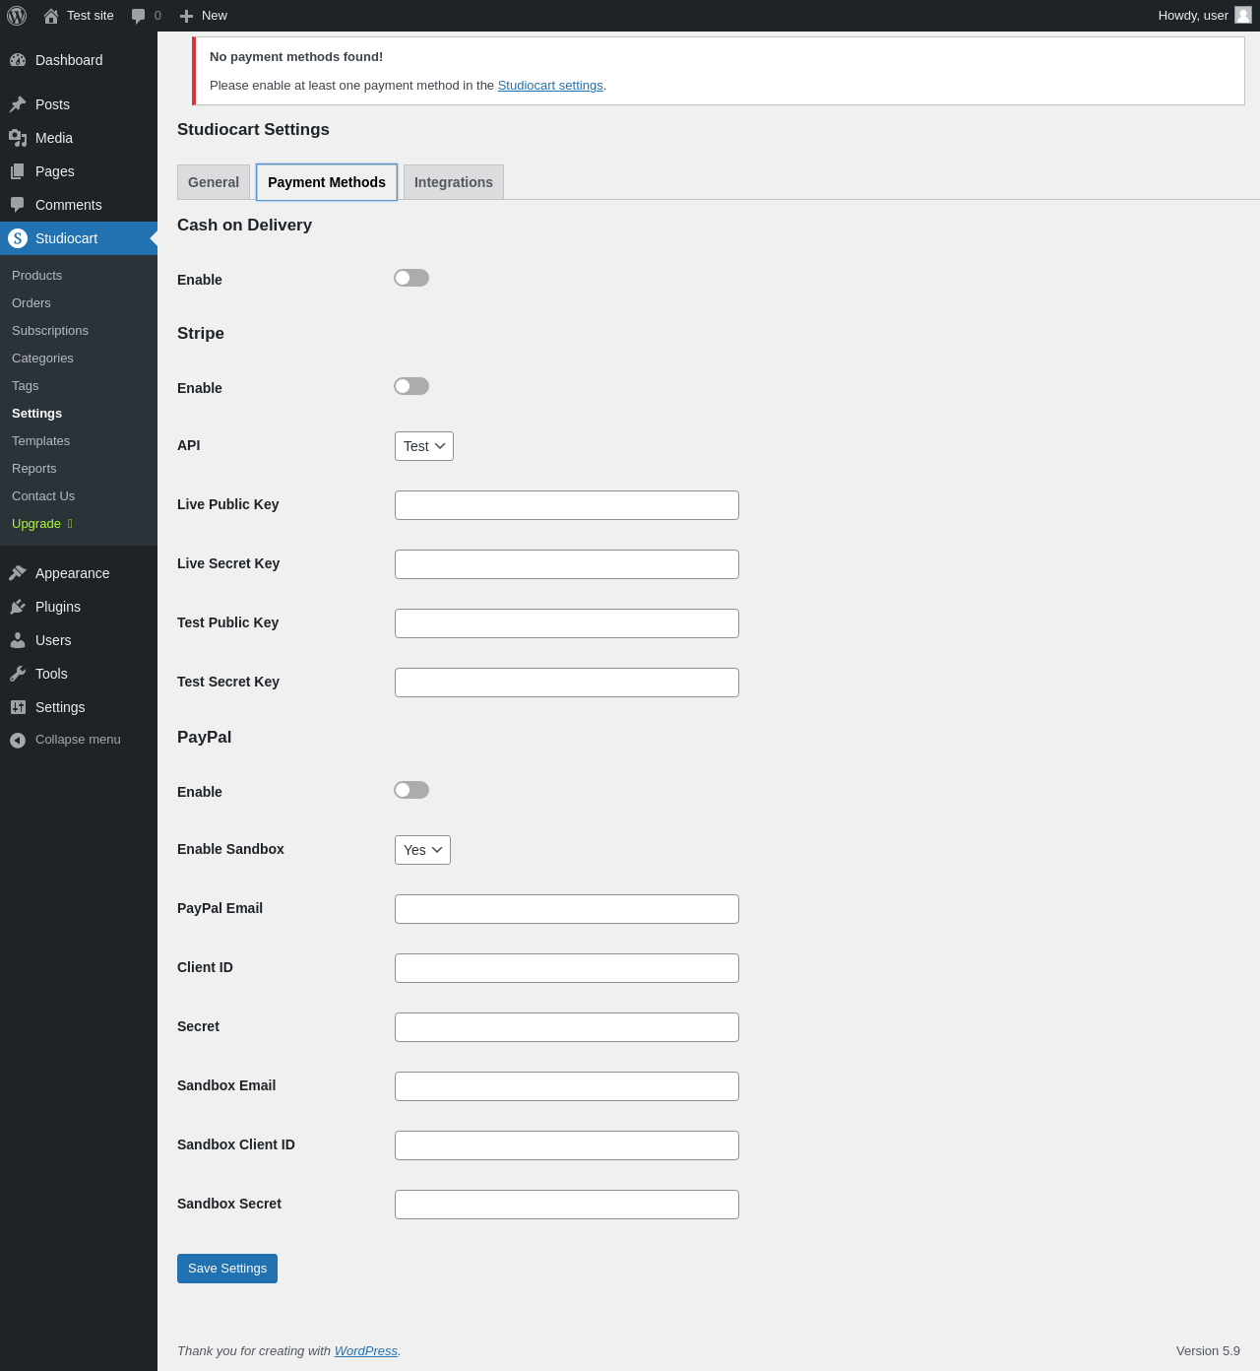This screenshot has height=1371, width=1260.
Task: Click the Dashboard gauge icon
Action: (18, 60)
